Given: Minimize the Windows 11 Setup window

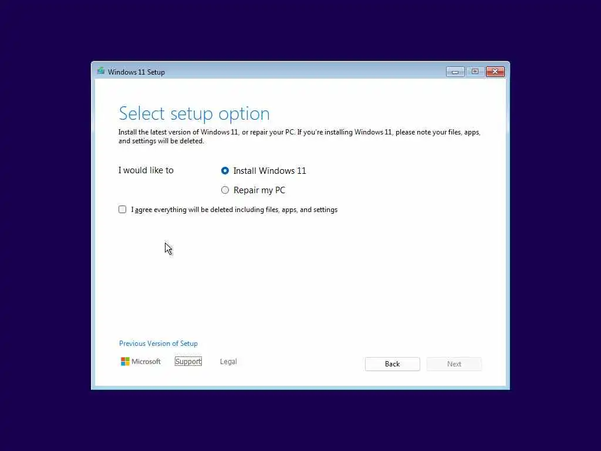Looking at the screenshot, I should pos(455,72).
